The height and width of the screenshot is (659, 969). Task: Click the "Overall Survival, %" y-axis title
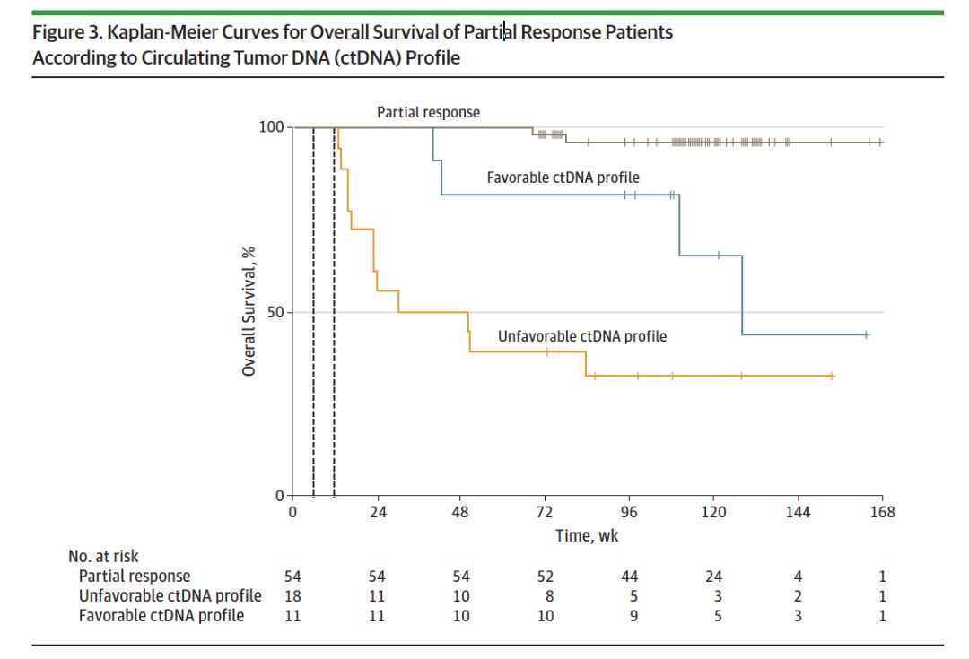click(249, 311)
